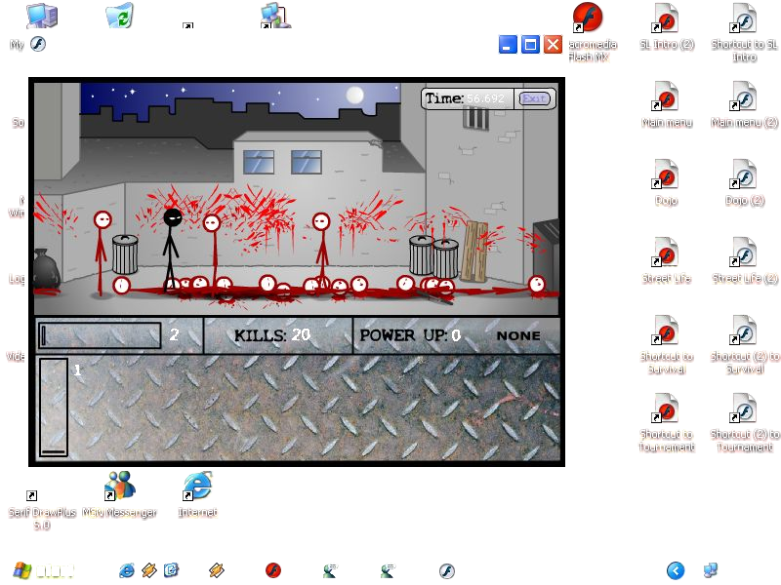Screen dimensions: 781x585
Task: Switch to the red Flash taskbar item
Action: click(x=273, y=570)
